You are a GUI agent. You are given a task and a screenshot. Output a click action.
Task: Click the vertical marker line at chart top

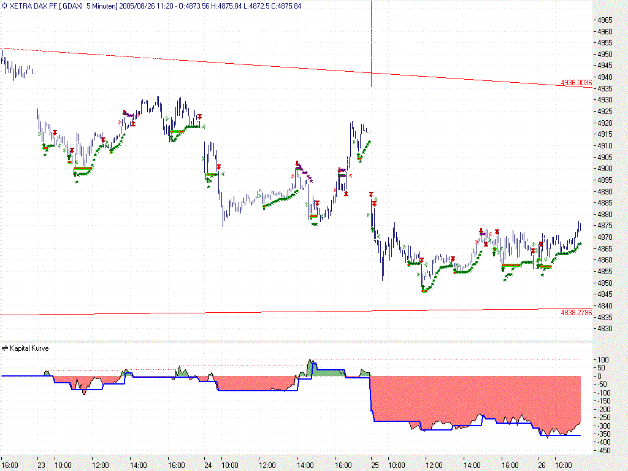(x=372, y=37)
